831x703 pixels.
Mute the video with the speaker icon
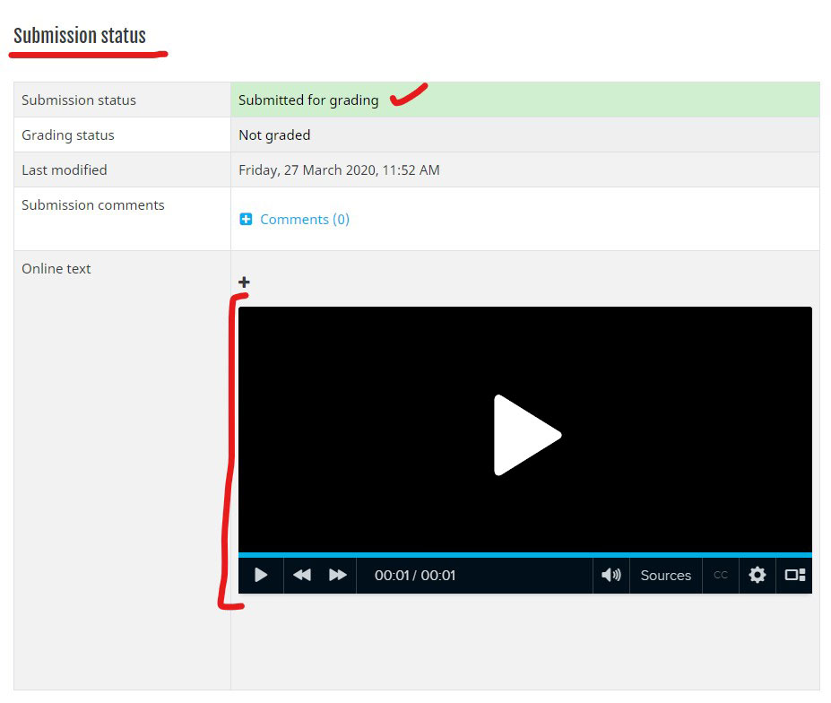click(611, 576)
